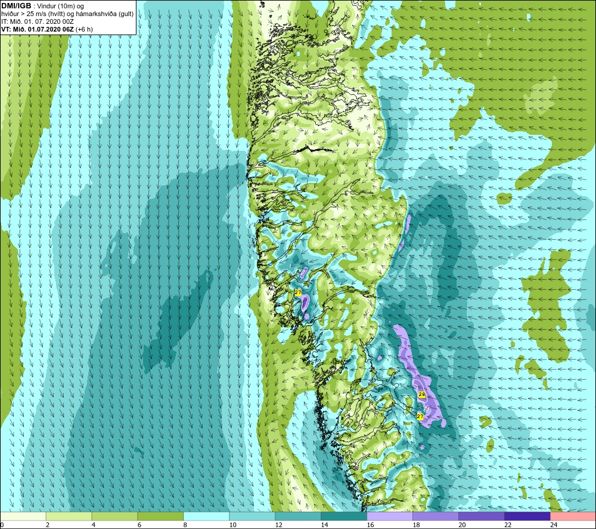Click the 12–14 m/s teal legend swatch

(298, 516)
